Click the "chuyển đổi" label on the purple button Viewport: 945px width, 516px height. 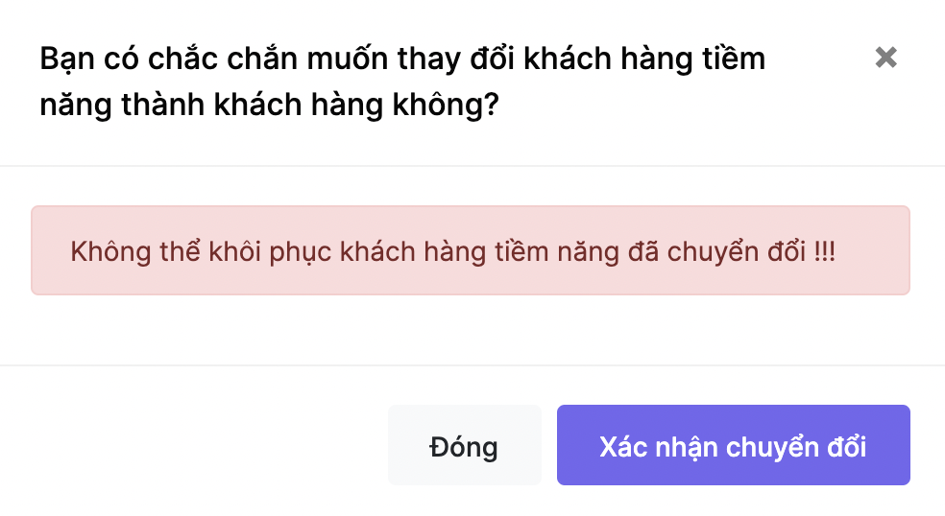coord(796,447)
